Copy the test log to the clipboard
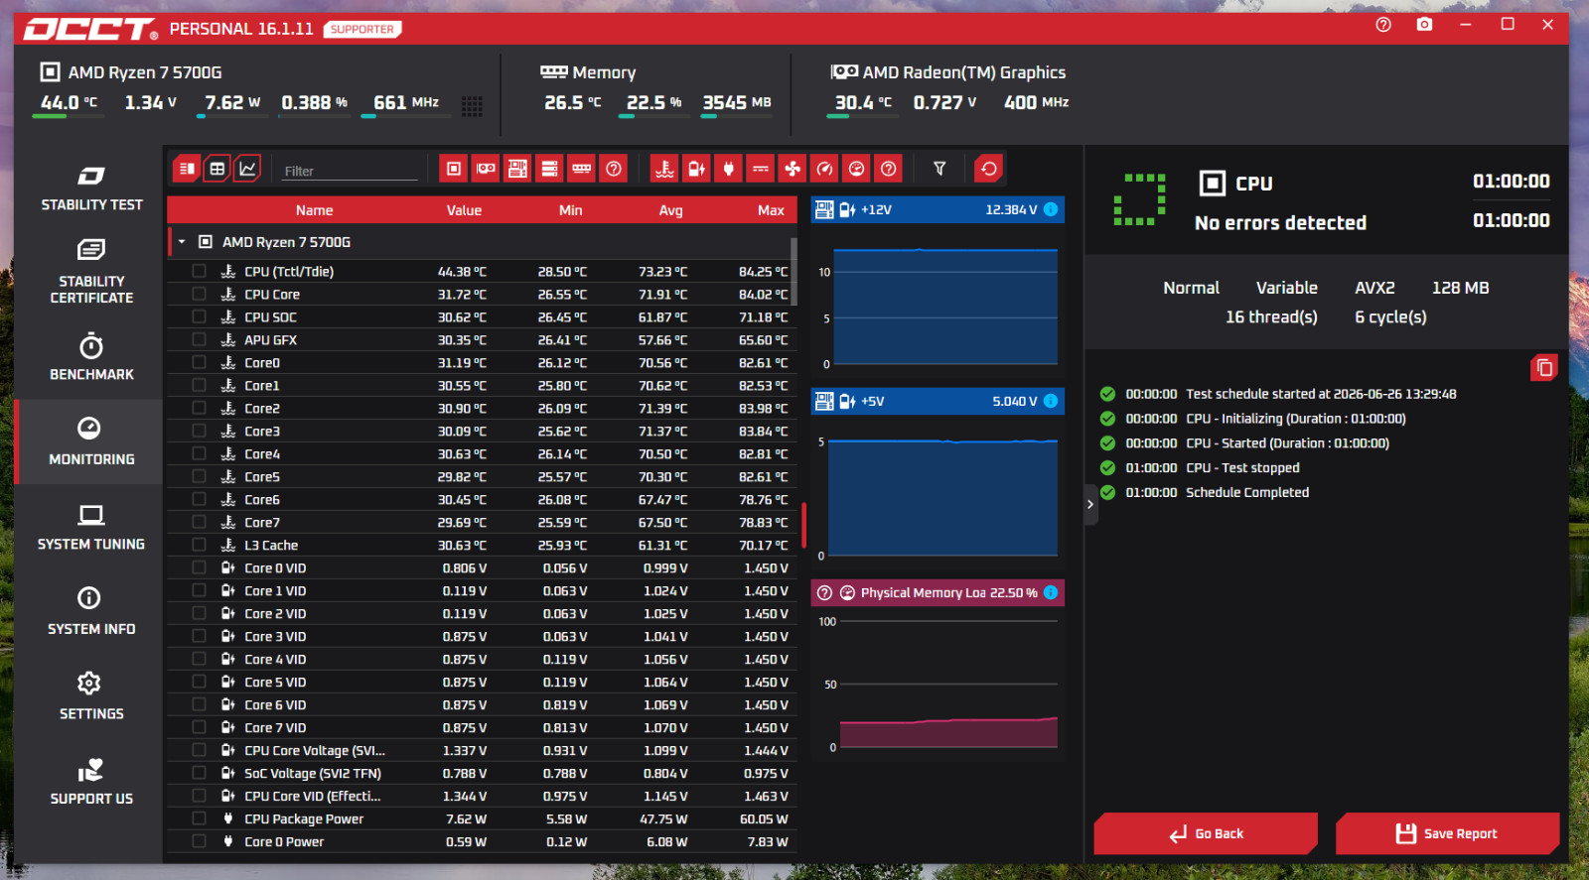The height and width of the screenshot is (880, 1589). 1544,368
